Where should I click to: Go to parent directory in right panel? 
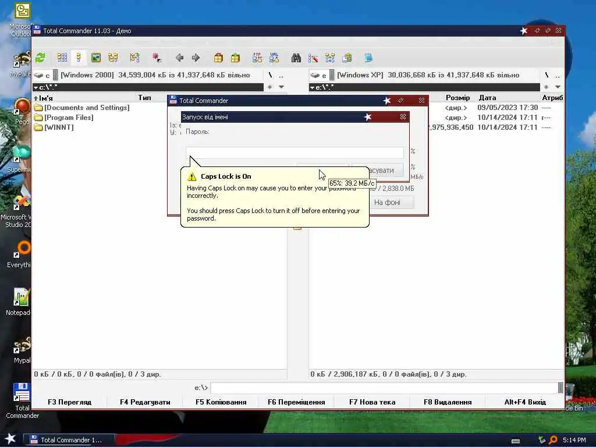(x=558, y=75)
